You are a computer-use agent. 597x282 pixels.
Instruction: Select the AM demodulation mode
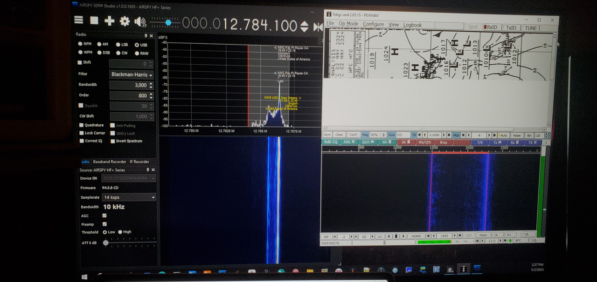tap(103, 44)
